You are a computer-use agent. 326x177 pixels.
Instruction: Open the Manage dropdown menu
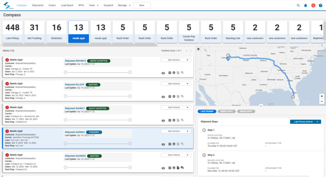point(124,5)
